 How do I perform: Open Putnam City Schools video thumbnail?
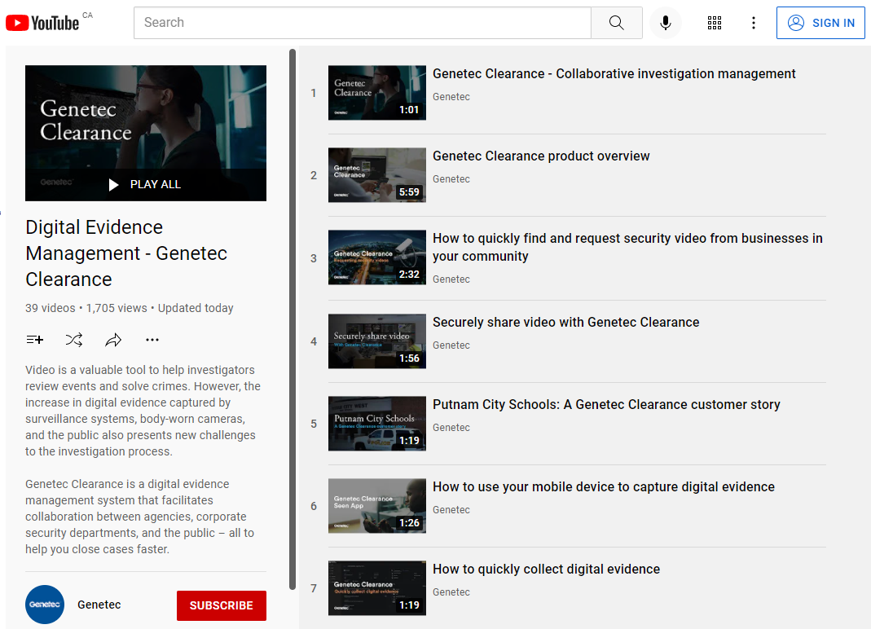point(377,424)
